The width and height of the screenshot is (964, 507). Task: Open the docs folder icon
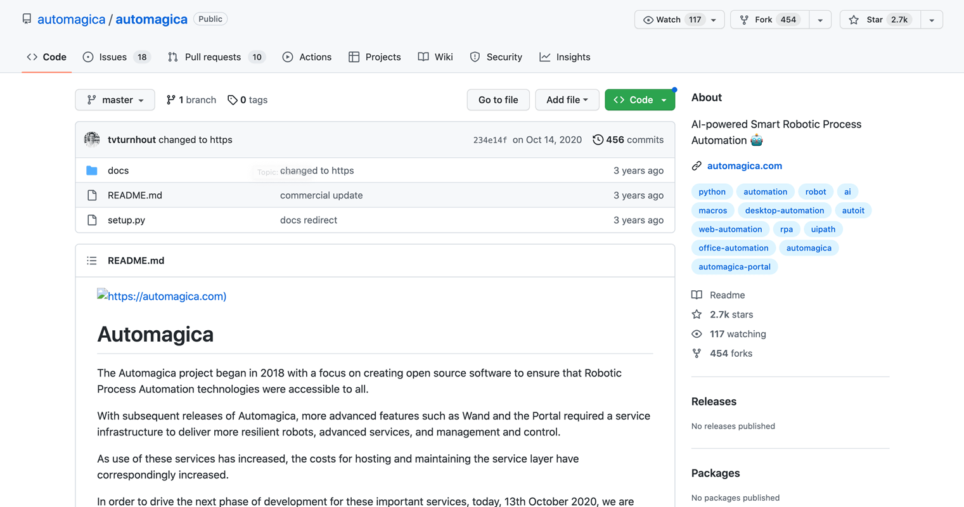point(92,170)
